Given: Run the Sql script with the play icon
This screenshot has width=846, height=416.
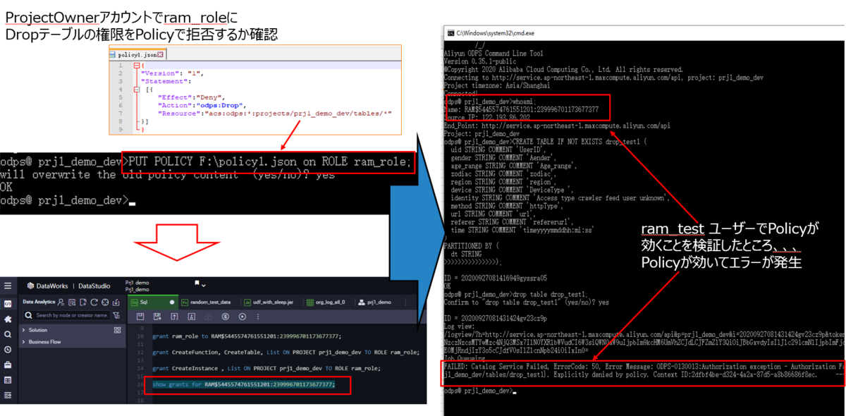Looking at the screenshot, I should [x=243, y=317].
